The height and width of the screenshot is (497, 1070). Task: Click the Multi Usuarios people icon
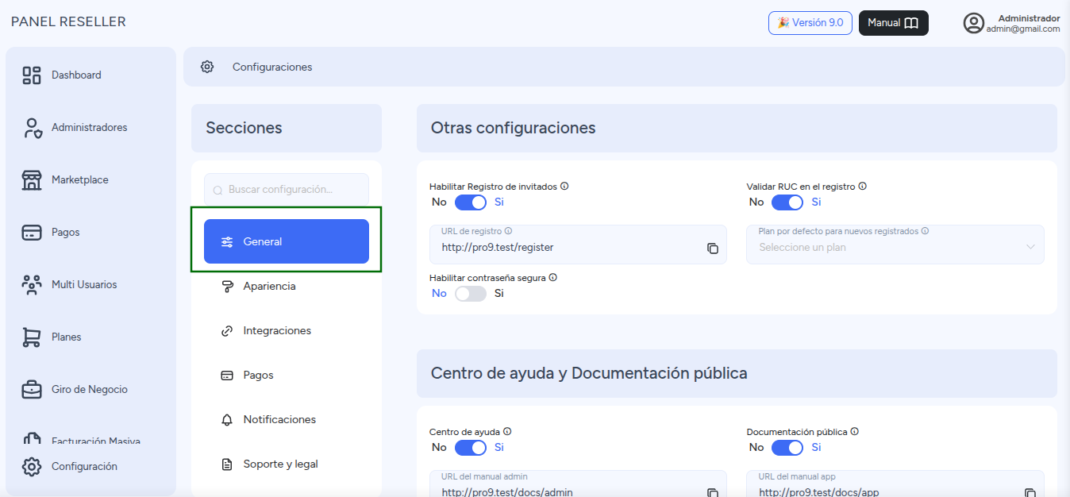tap(32, 285)
